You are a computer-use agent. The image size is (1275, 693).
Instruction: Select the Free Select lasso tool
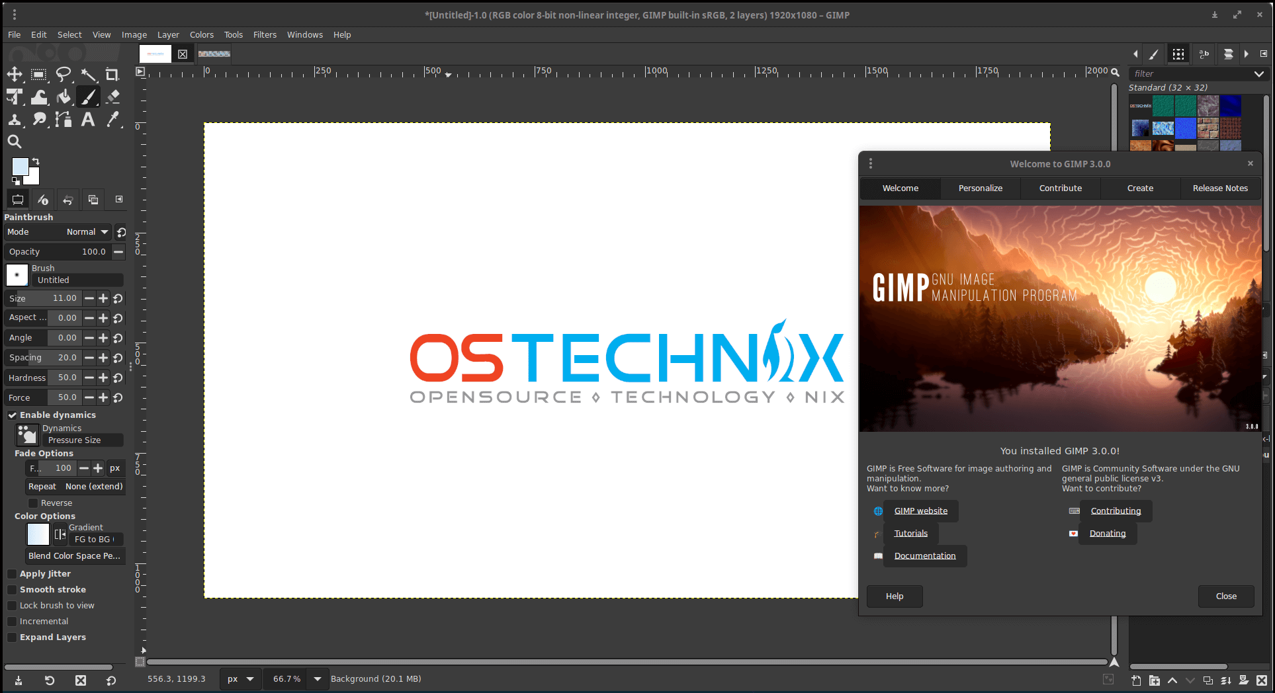64,75
